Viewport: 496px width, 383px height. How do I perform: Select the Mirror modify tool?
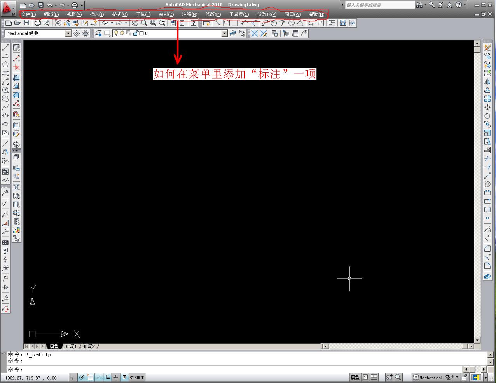click(x=487, y=82)
